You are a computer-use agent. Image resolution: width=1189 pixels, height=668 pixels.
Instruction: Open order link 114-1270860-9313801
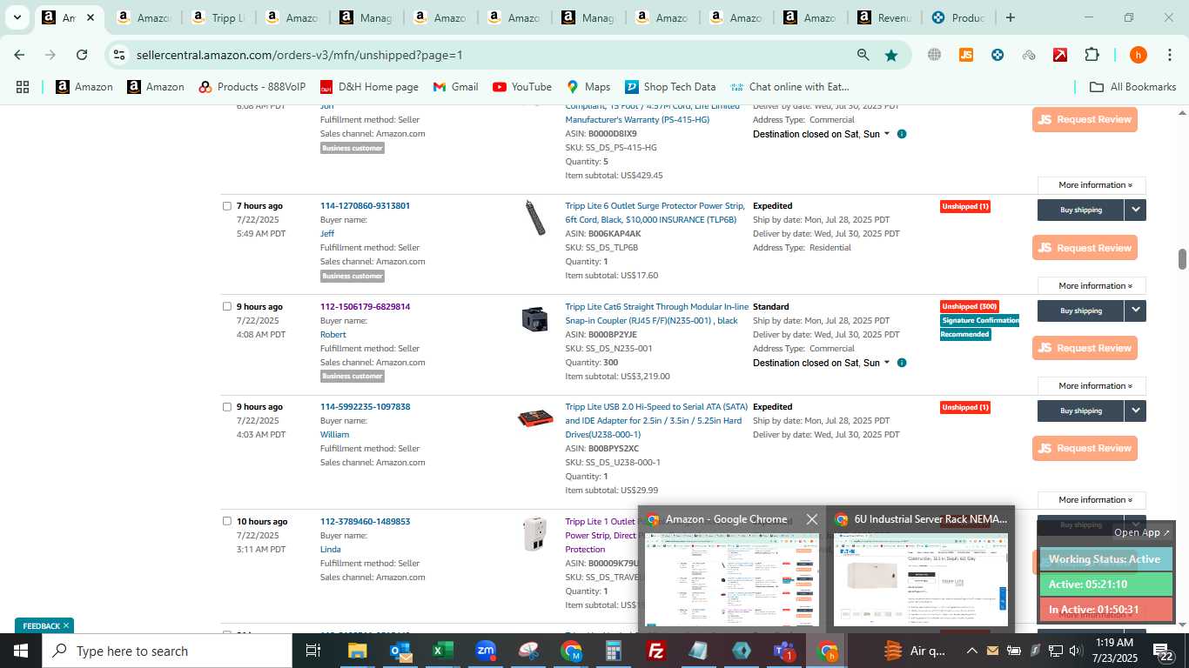click(x=365, y=206)
